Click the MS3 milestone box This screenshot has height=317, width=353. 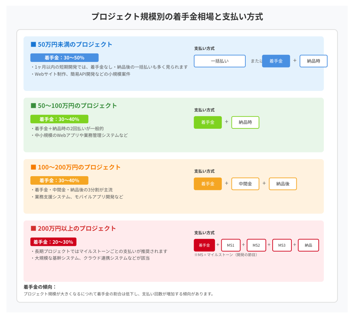click(282, 245)
